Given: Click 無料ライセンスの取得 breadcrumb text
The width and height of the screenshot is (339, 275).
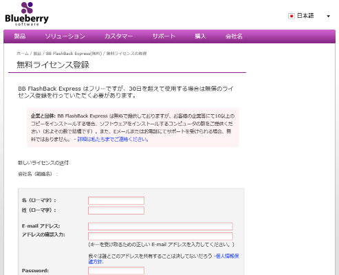Looking at the screenshot, I should click(127, 54).
